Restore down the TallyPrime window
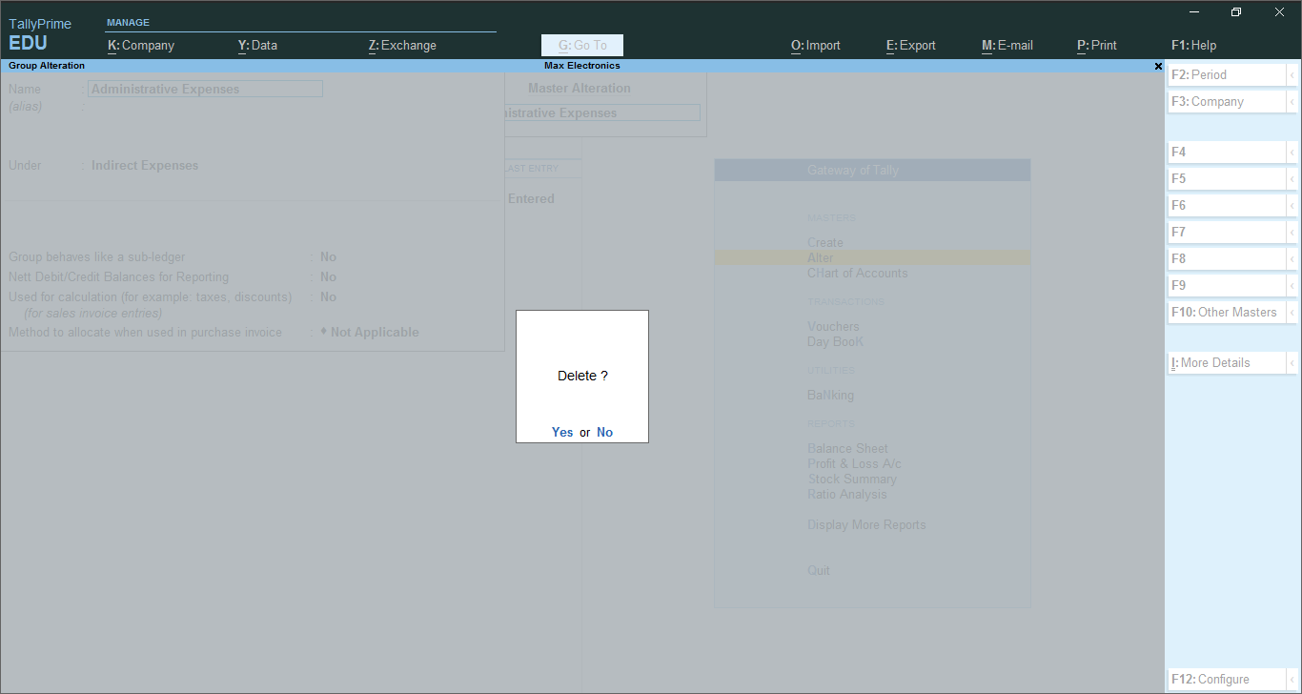 pyautogui.click(x=1236, y=12)
